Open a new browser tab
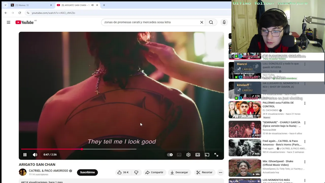 point(104,5)
